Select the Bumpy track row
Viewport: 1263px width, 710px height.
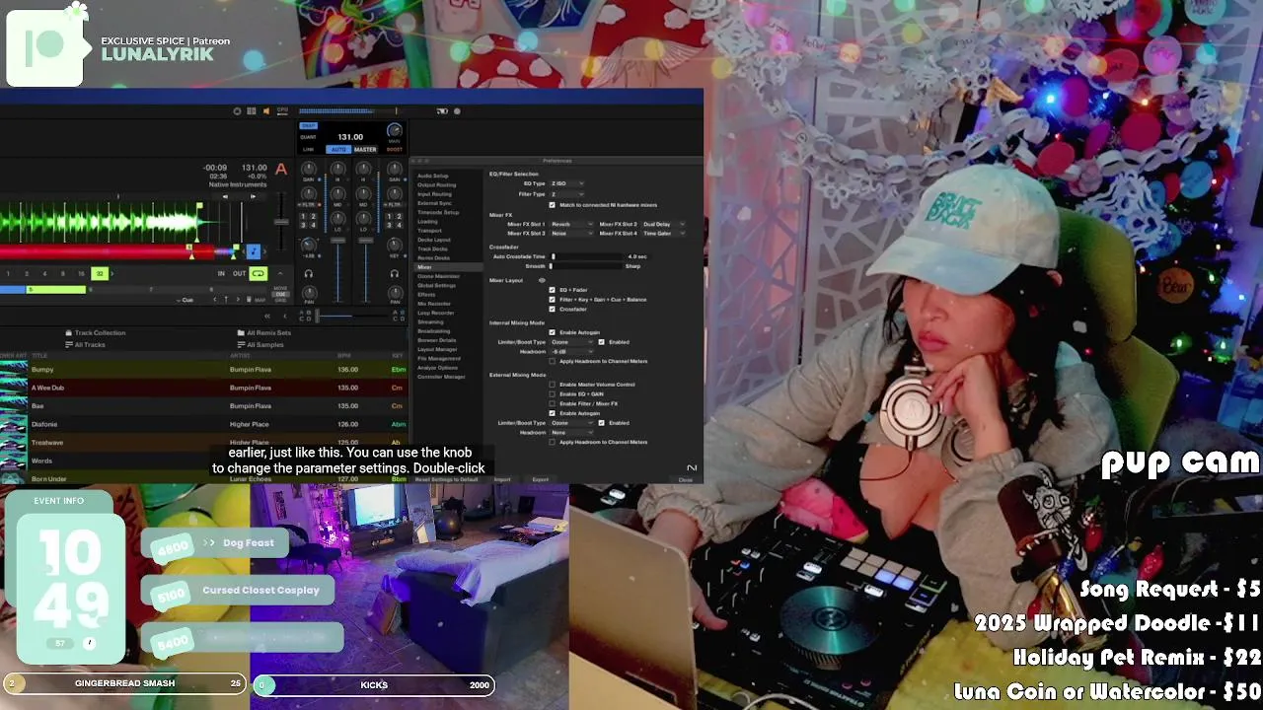click(x=205, y=370)
